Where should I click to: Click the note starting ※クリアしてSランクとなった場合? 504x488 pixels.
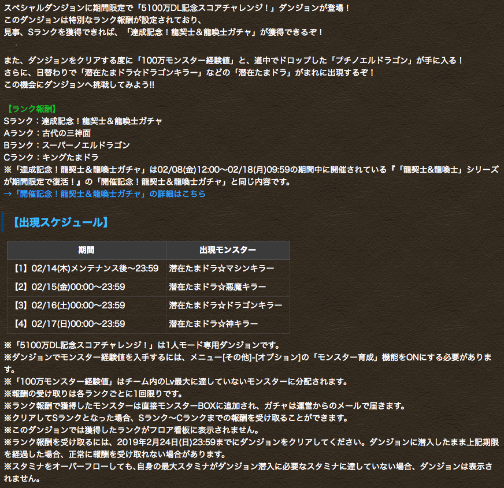coord(176,418)
